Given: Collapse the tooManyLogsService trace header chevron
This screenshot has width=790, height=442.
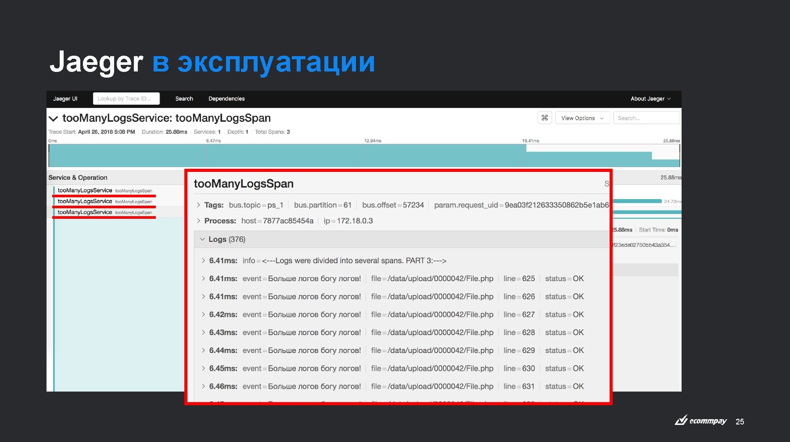Looking at the screenshot, I should coord(53,118).
